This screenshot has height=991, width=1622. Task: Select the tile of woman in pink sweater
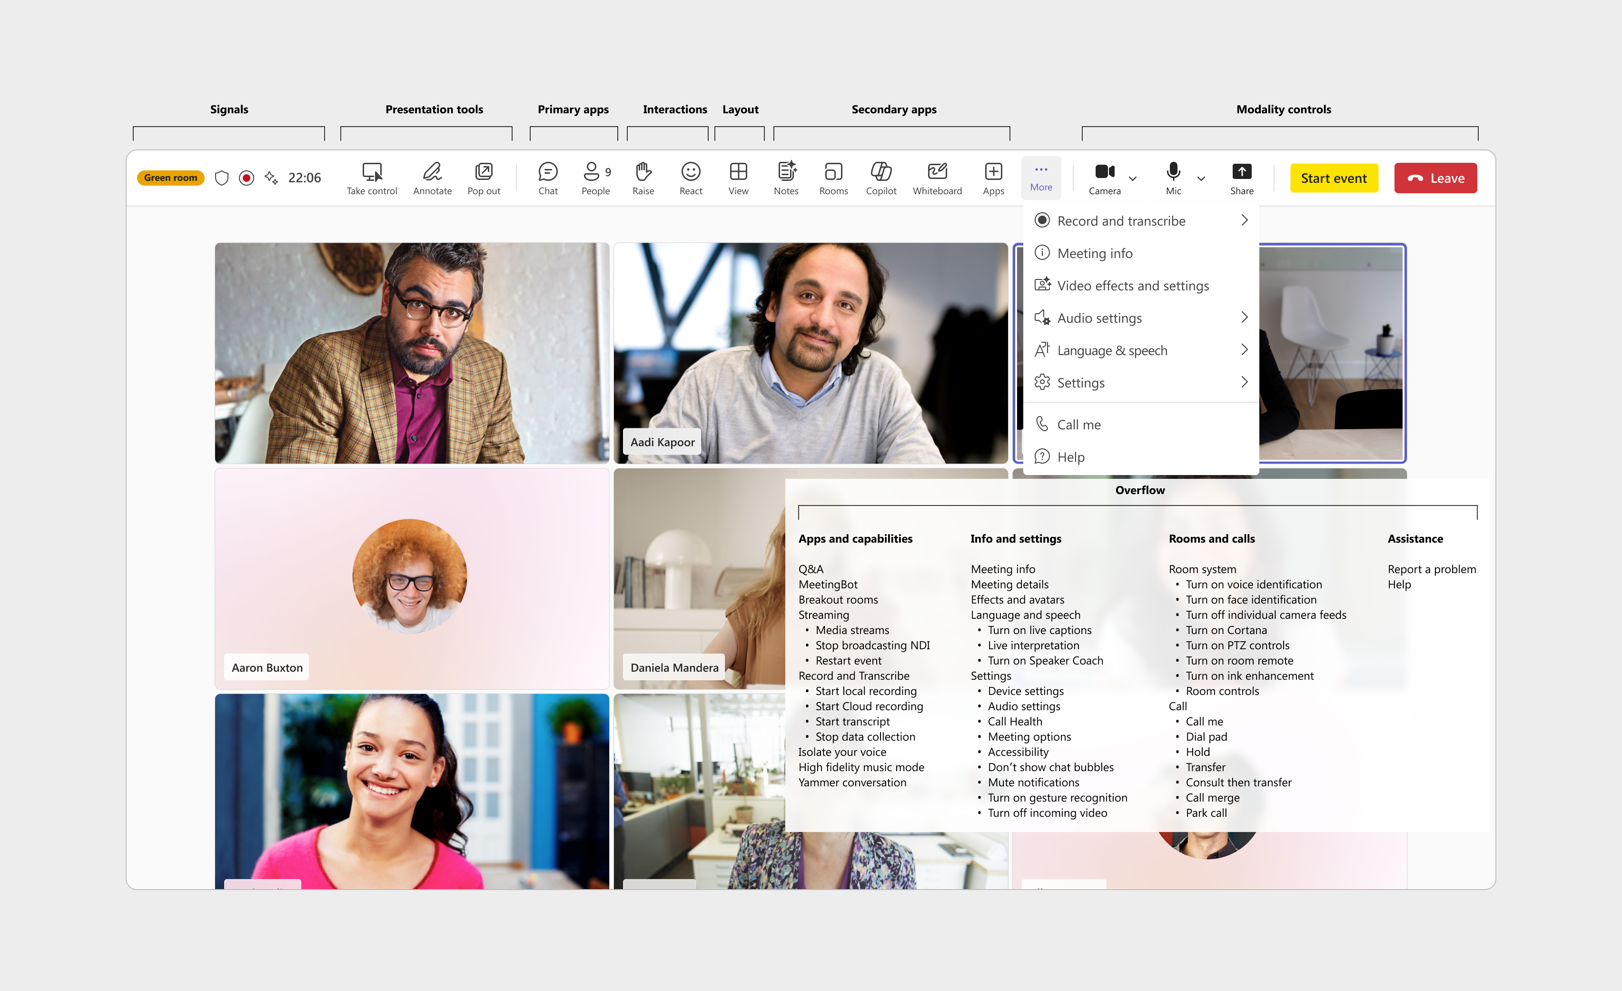(411, 791)
